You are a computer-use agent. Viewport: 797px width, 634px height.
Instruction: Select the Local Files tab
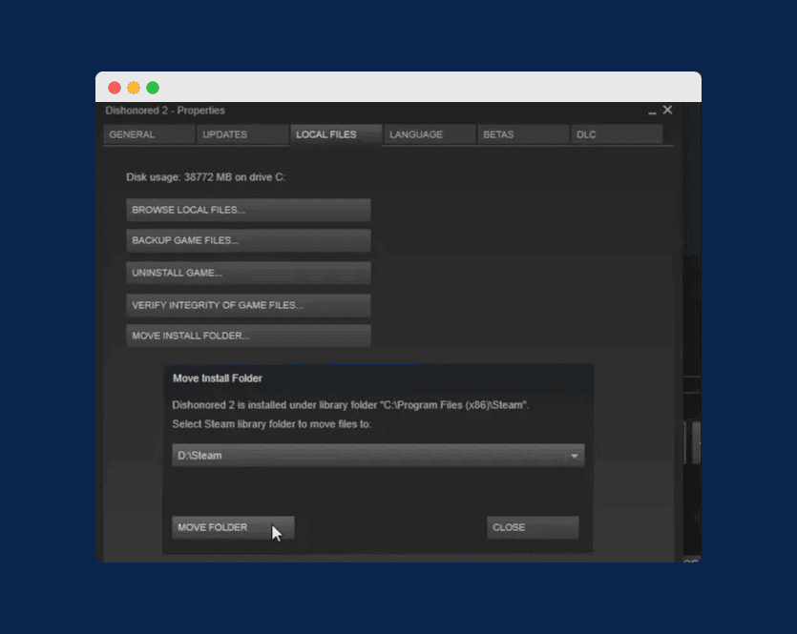click(x=335, y=134)
